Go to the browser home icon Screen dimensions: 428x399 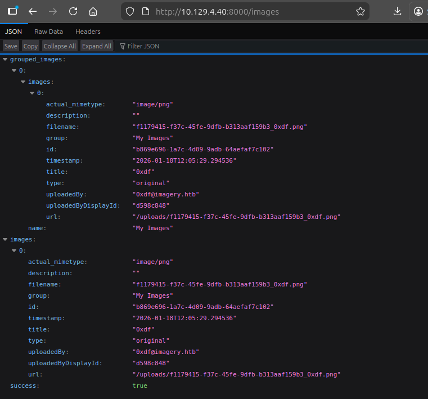93,11
